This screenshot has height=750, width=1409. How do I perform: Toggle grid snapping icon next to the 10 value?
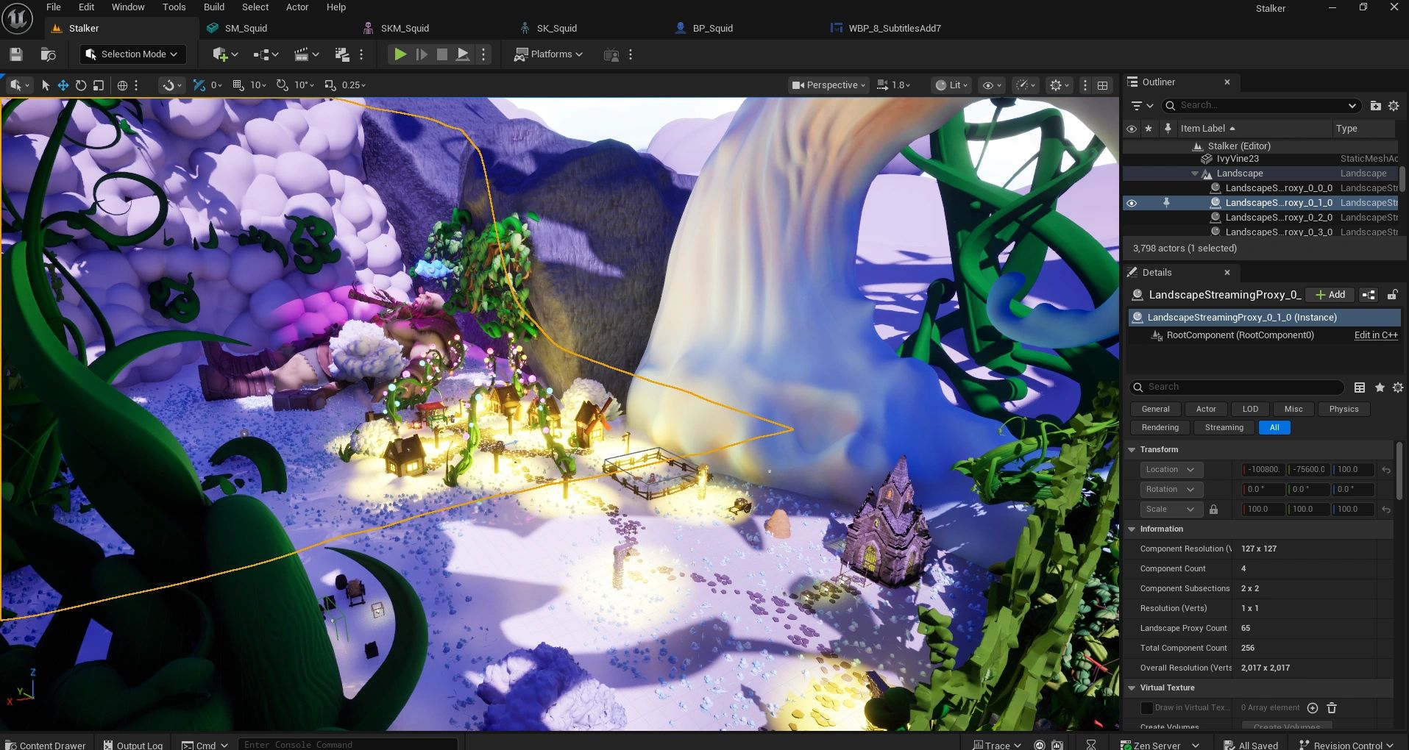click(x=238, y=85)
